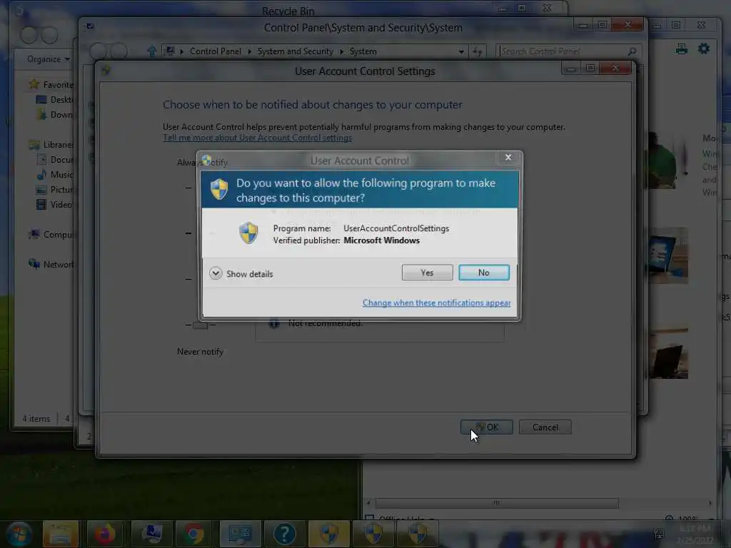This screenshot has height=548, width=731.
Task: Select Downloads in navigation pane
Action: tap(55, 115)
